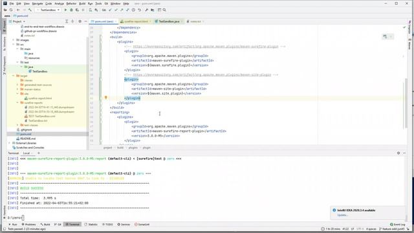Expand the maven-status folder
Screen dimensions: 414x233
17,89
